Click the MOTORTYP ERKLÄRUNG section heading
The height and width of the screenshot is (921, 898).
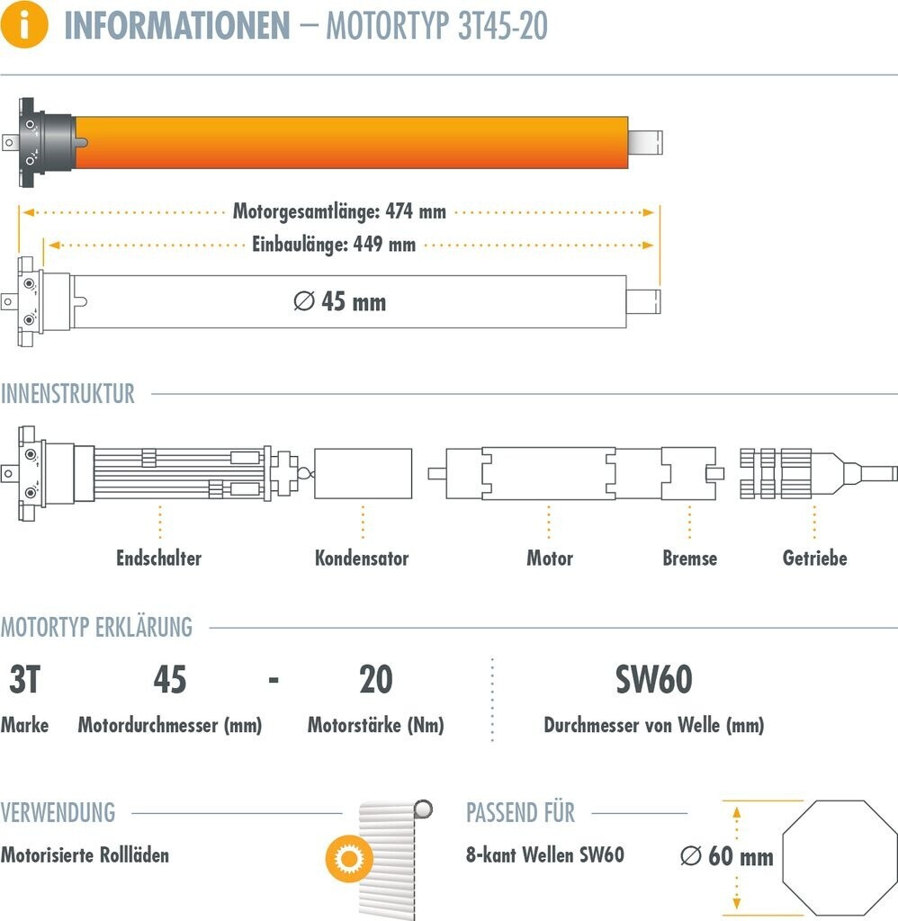[x=96, y=627]
